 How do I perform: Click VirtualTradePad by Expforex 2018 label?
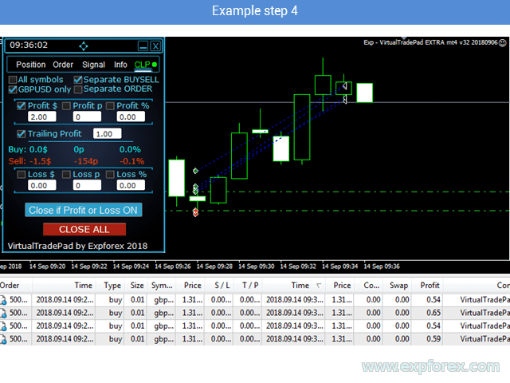77,246
